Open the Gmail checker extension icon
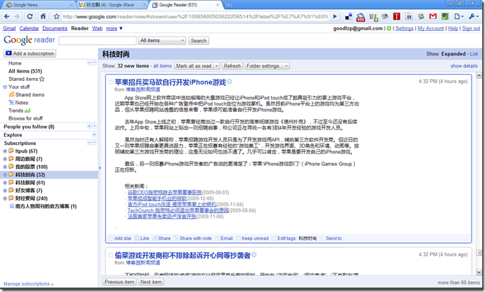Image resolution: width=485 pixels, height=292 pixels. [x=433, y=16]
